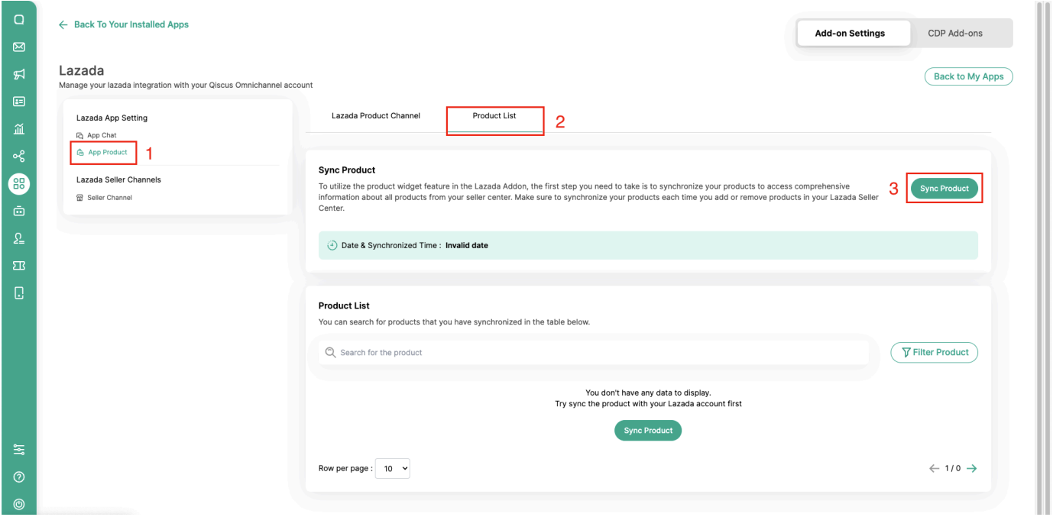The width and height of the screenshot is (1053, 517).
Task: Open the Filter Product options
Action: tap(934, 353)
